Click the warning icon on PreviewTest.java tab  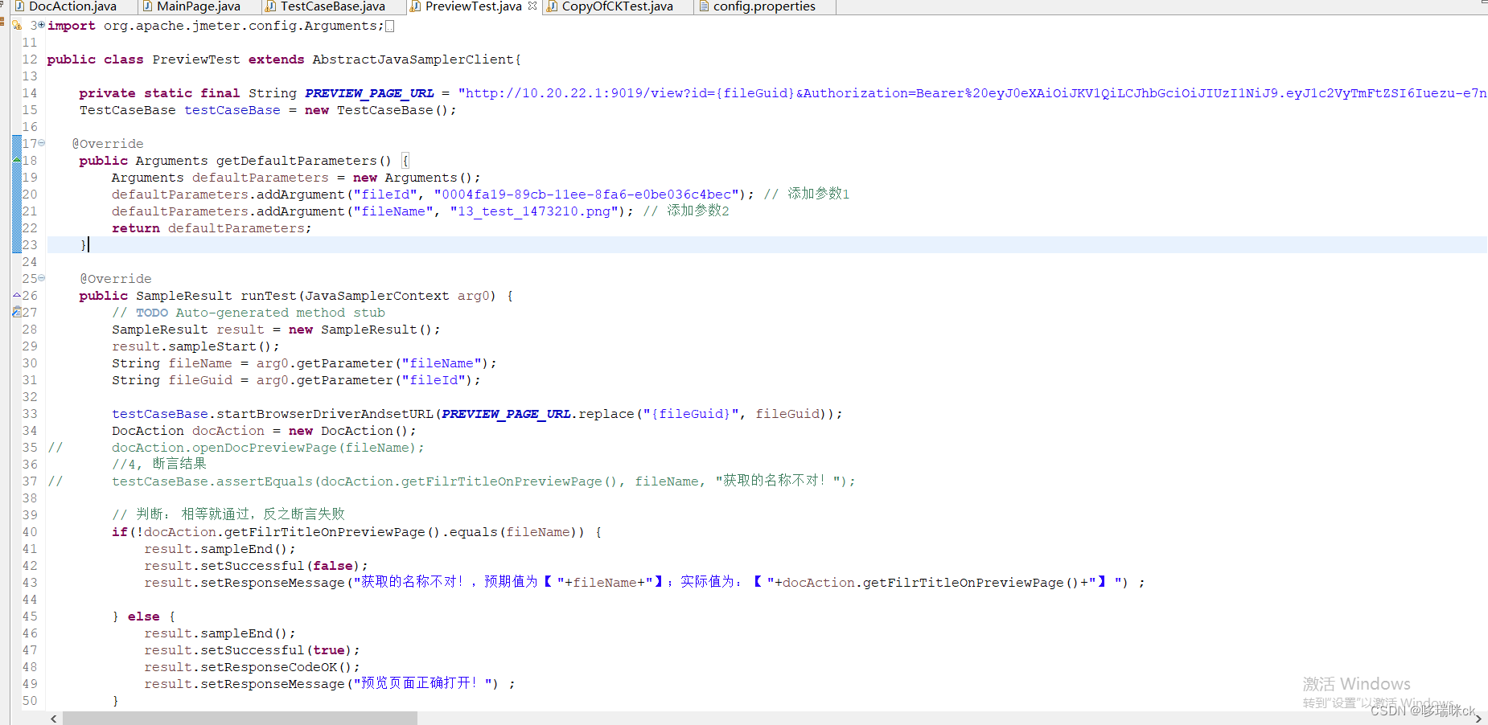pos(413,6)
